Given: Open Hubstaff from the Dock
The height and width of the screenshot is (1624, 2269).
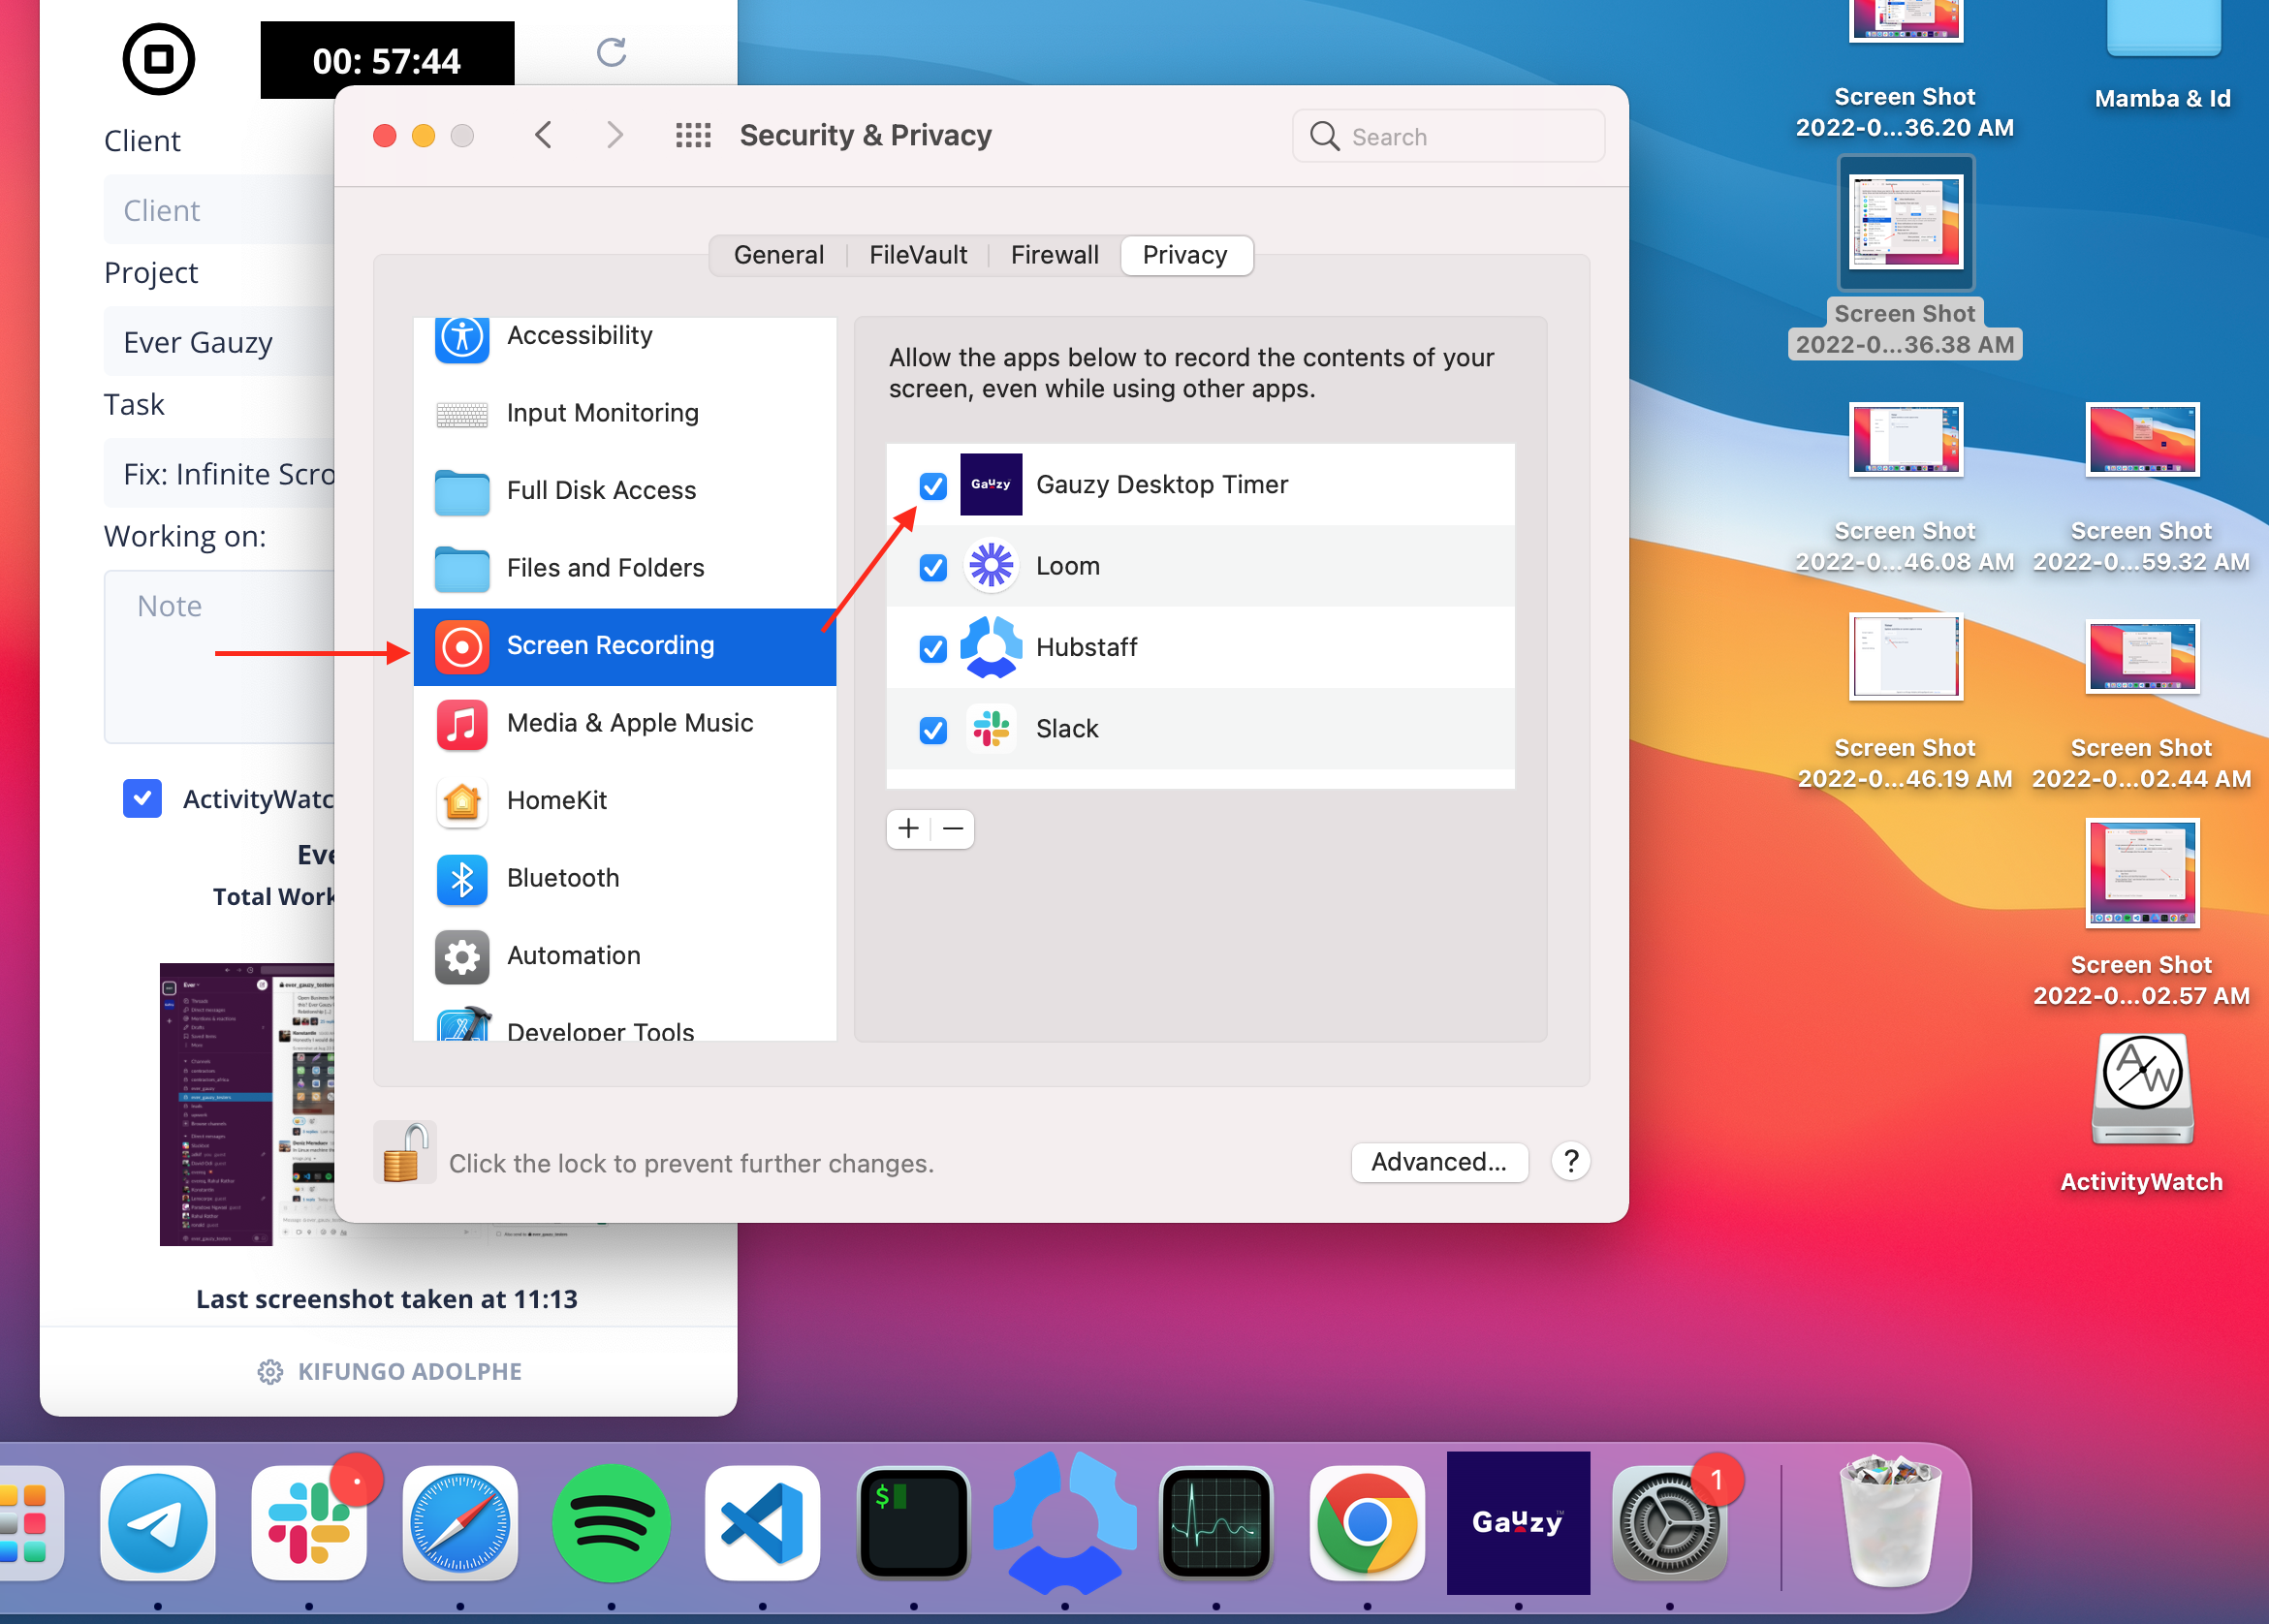Looking at the screenshot, I should pos(1064,1522).
